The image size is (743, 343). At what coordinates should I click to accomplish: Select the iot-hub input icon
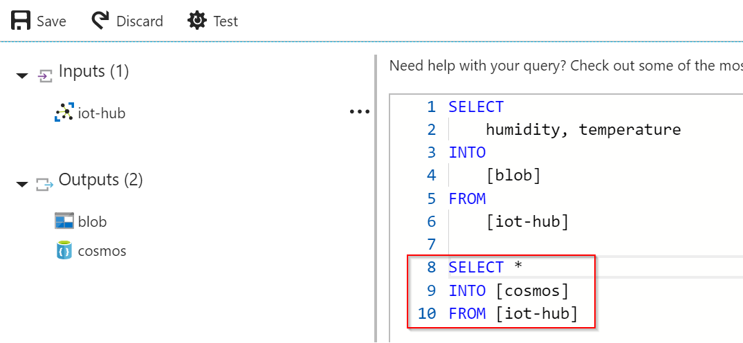click(64, 113)
